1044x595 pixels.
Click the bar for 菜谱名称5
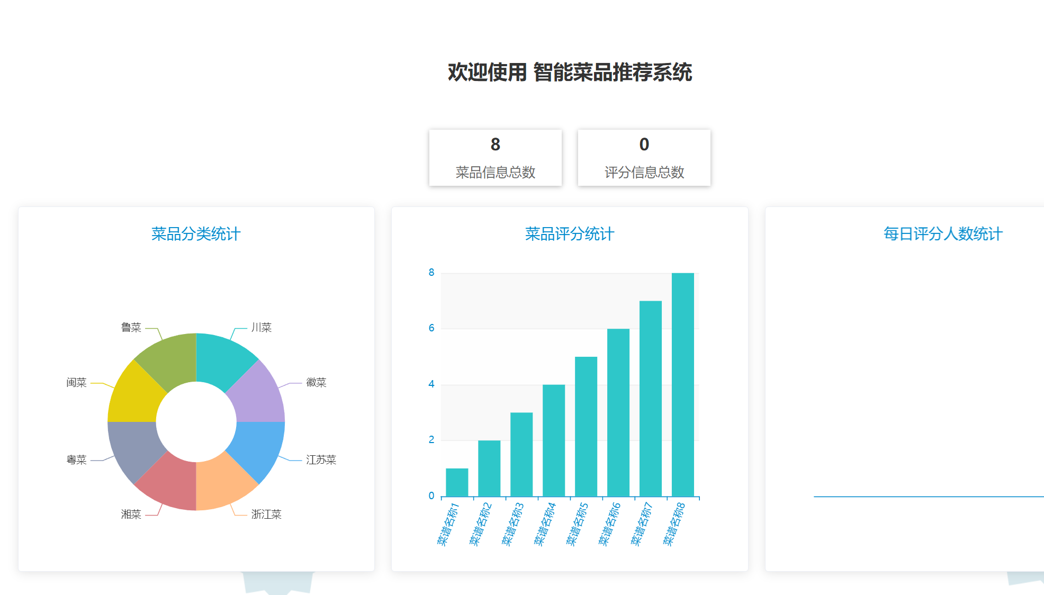pyautogui.click(x=586, y=427)
